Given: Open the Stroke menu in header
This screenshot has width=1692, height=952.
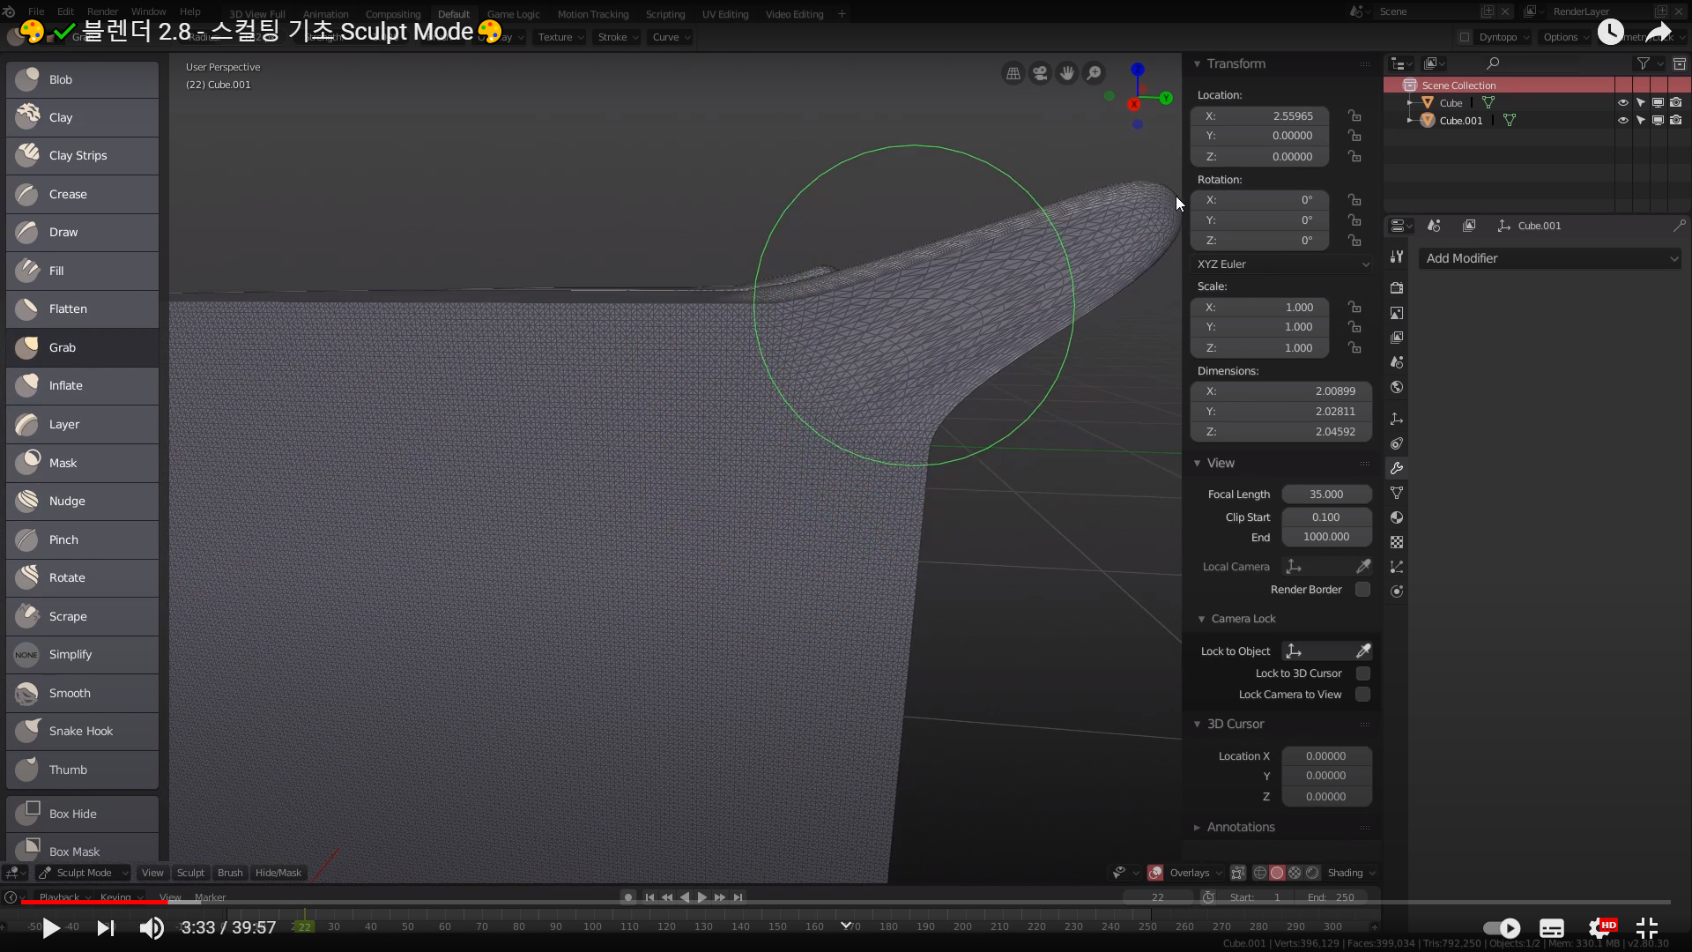Looking at the screenshot, I should click(617, 37).
